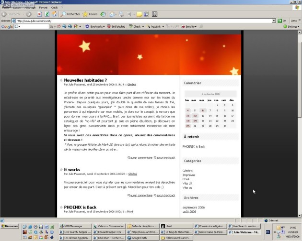This screenshot has width=302, height=241.
Task: Expand the Google toolbar Settings menu
Action: [292, 27]
